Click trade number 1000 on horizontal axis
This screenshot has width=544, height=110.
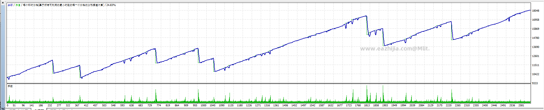tap(203, 105)
